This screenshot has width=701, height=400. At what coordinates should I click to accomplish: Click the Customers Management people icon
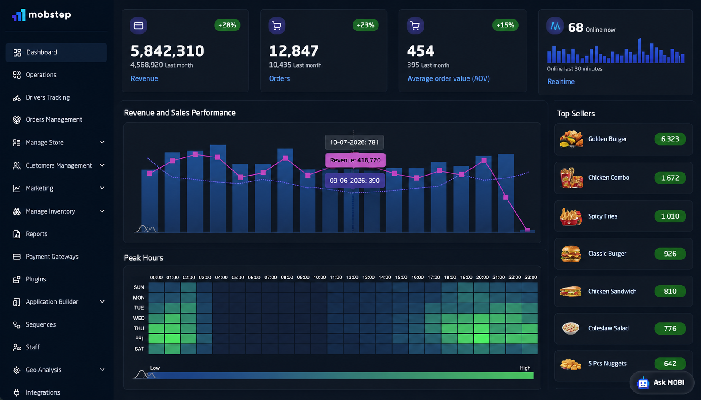click(16, 165)
